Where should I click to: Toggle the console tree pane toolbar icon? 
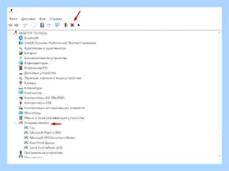tap(25, 25)
